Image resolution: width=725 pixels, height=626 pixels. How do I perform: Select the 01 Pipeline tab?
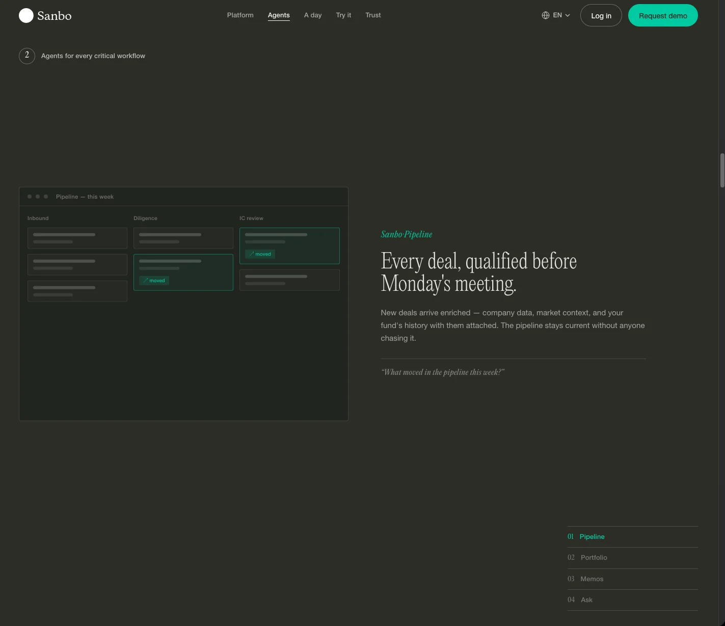point(632,537)
